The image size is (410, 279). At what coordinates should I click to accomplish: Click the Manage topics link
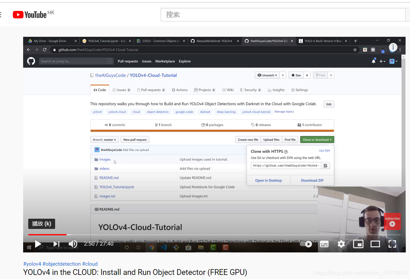(284, 112)
